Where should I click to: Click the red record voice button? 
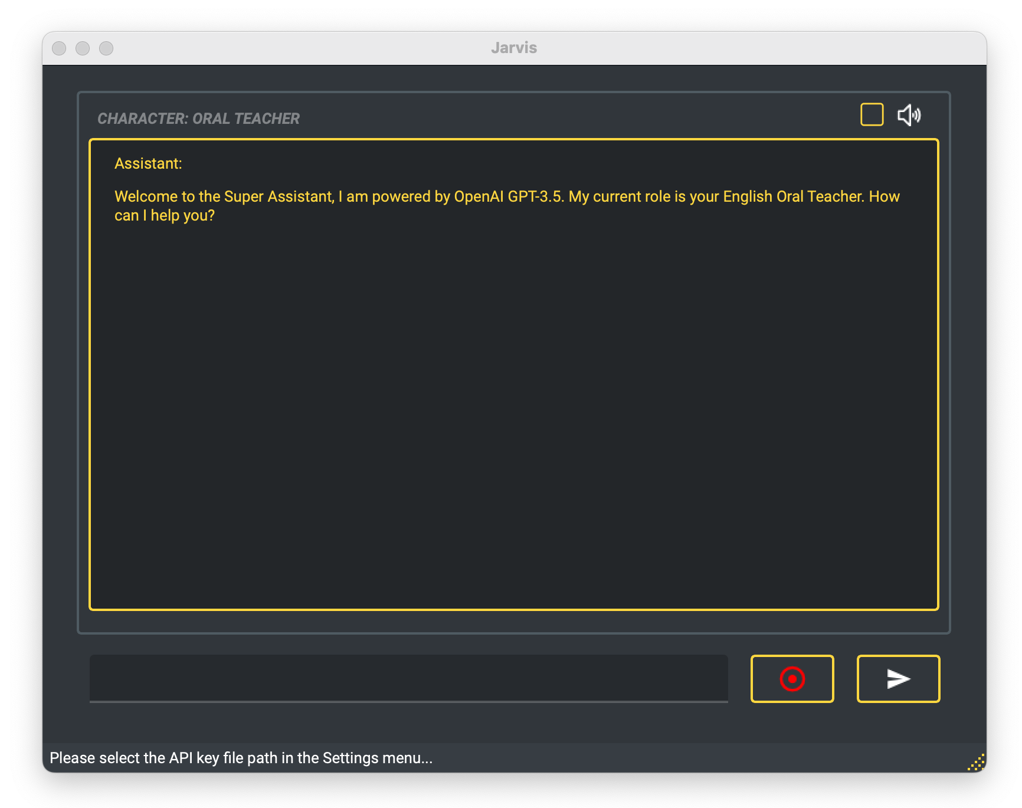pyautogui.click(x=792, y=678)
